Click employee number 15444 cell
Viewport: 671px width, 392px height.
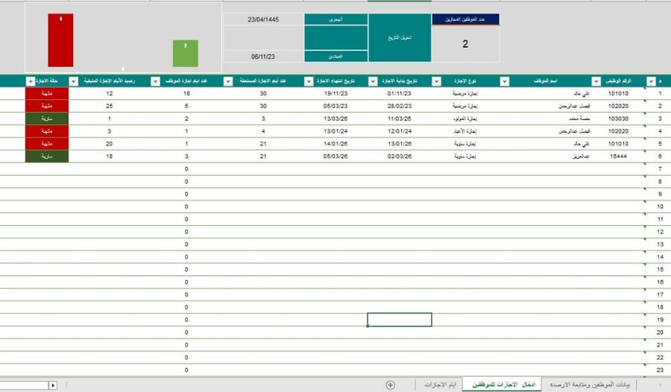[x=618, y=157]
